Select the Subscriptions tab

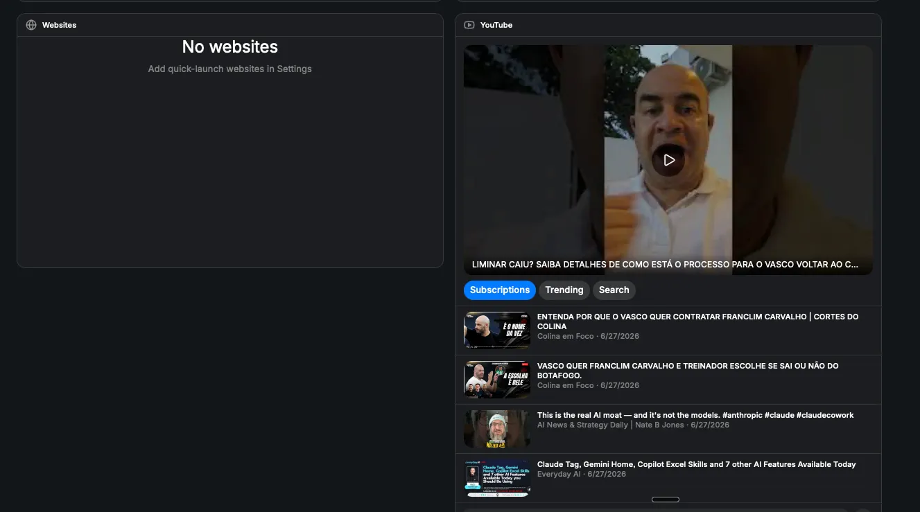coord(500,290)
